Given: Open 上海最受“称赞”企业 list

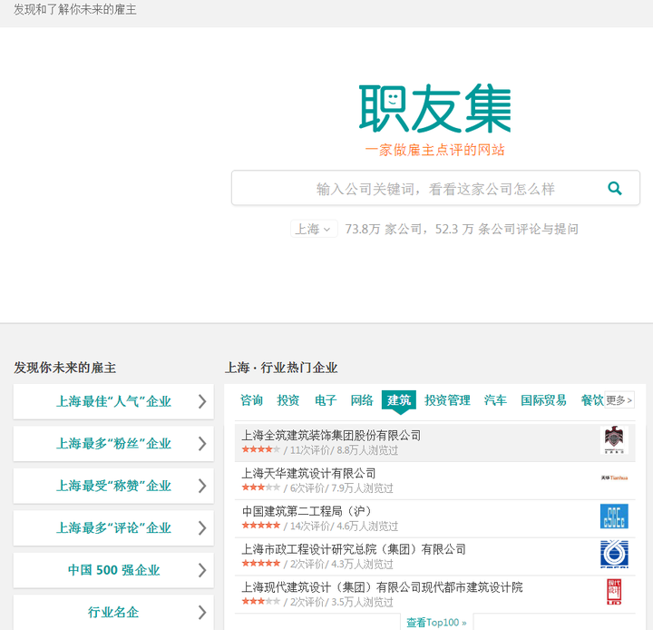Looking at the screenshot, I should tap(113, 486).
